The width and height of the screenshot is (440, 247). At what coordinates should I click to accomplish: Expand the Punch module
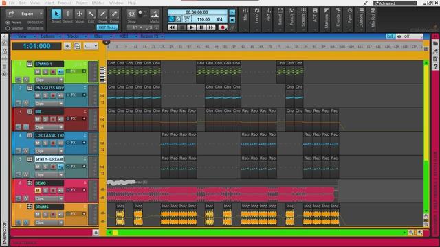coord(291,19)
